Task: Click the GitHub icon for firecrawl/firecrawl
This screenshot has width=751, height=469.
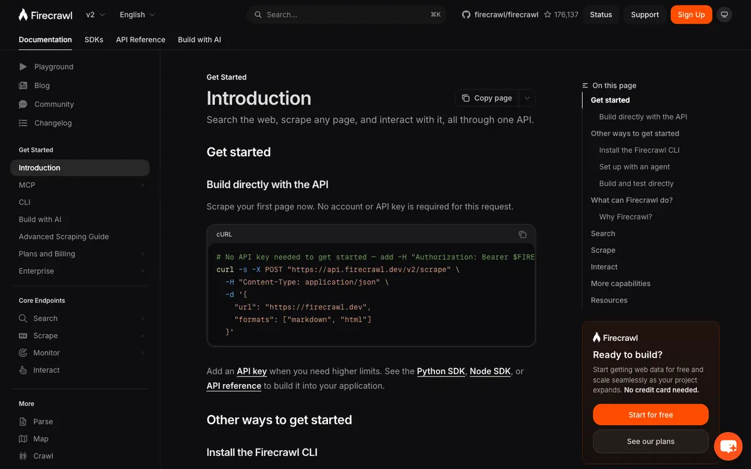Action: (x=466, y=14)
